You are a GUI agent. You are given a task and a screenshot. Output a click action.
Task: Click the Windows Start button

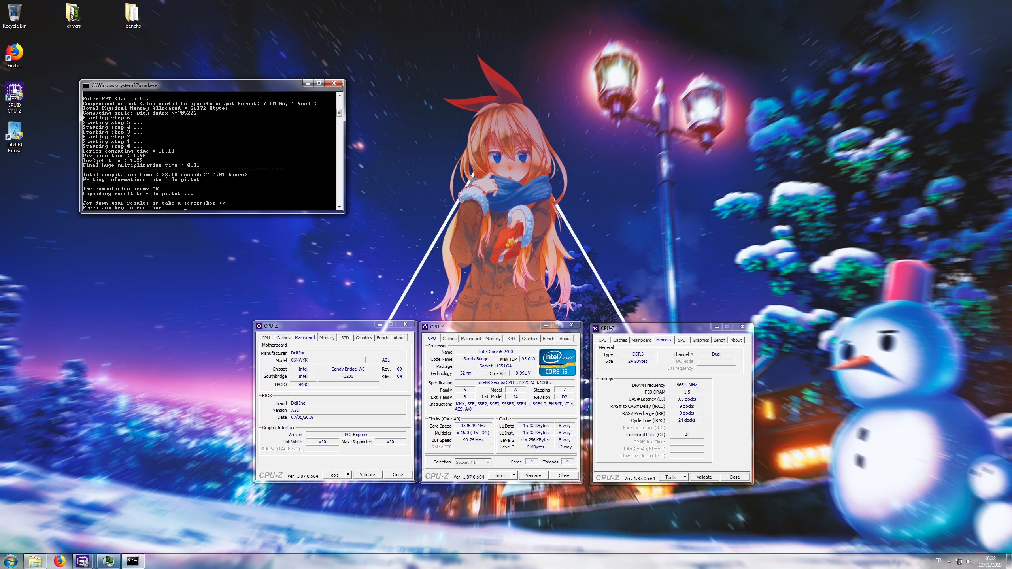click(x=11, y=561)
